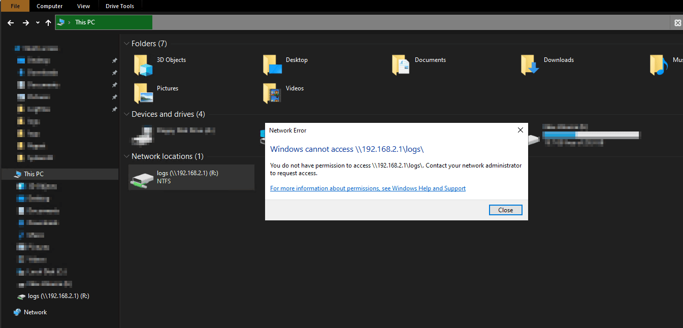Switch to the View ribbon tab
Screen dimensions: 683x328
pyautogui.click(x=83, y=6)
